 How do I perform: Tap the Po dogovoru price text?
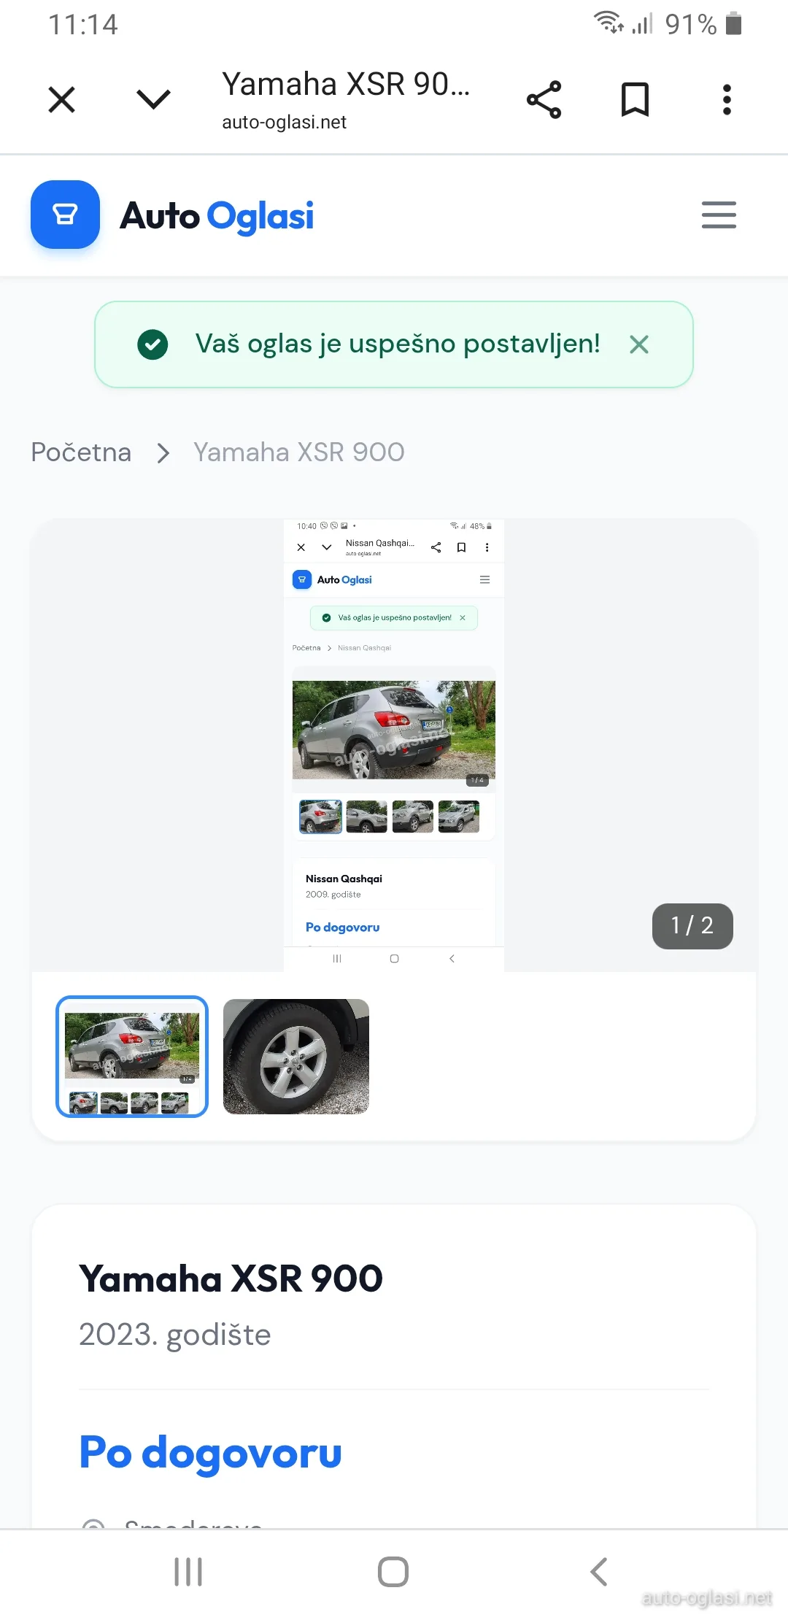(210, 1452)
